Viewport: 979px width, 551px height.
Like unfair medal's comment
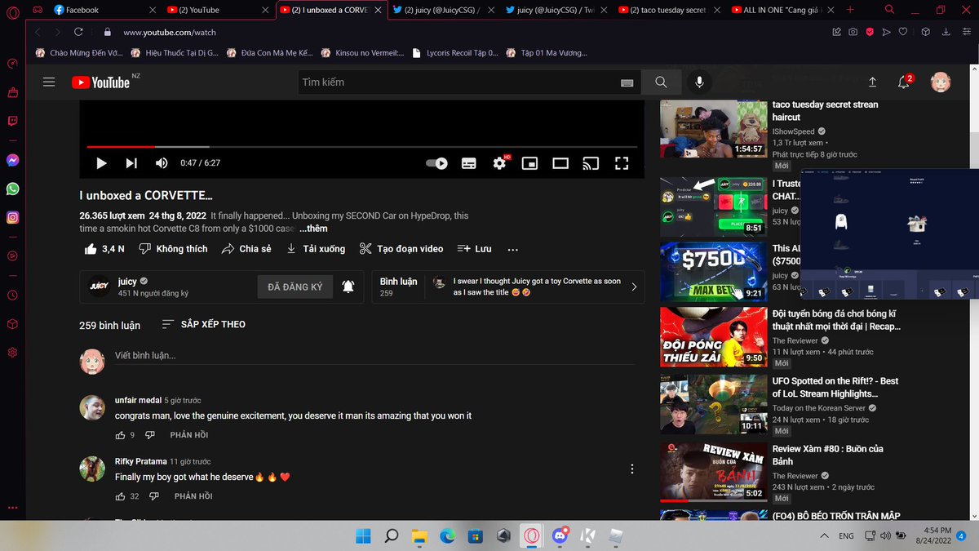point(121,435)
